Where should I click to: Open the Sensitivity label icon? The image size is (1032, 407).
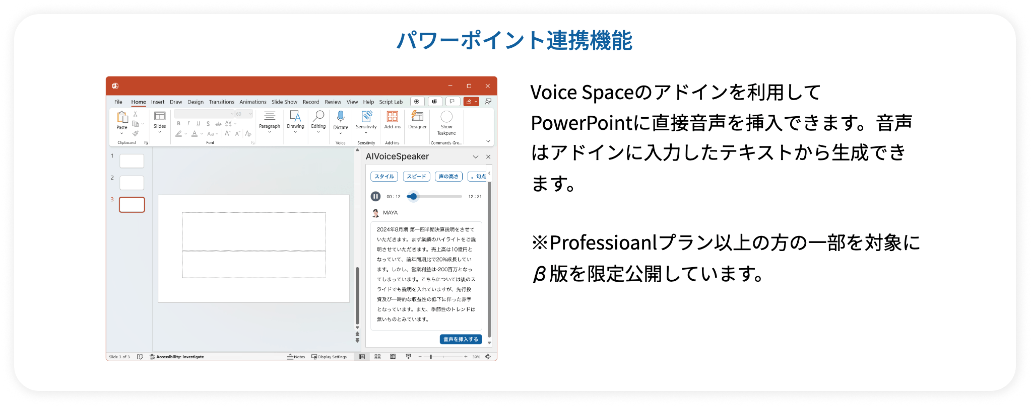click(x=366, y=116)
